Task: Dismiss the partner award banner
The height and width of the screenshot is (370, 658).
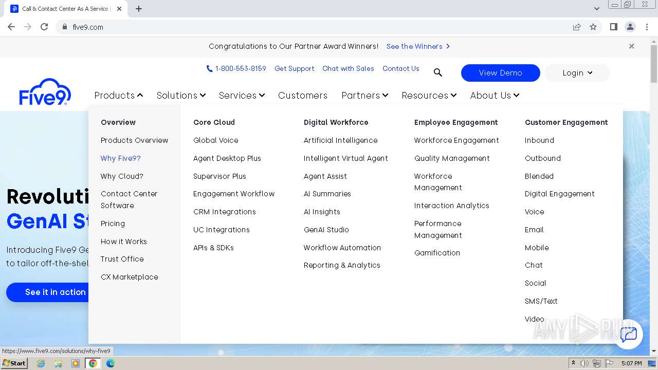Action: click(632, 46)
